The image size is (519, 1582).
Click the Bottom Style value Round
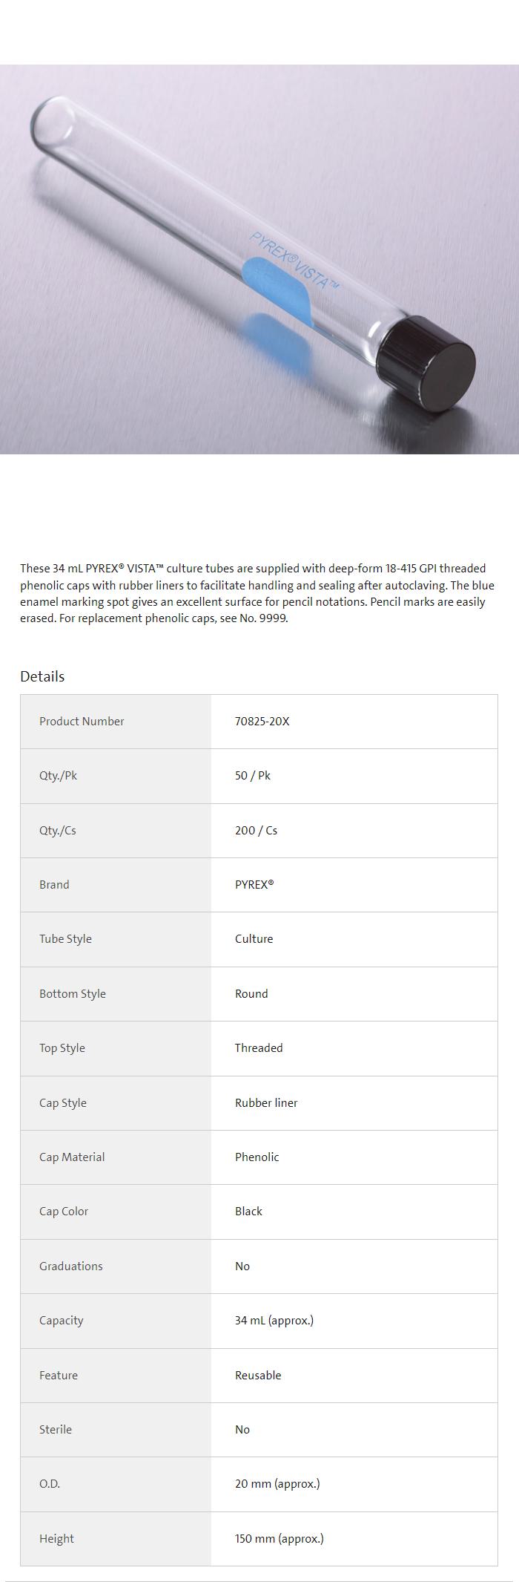pyautogui.click(x=251, y=994)
